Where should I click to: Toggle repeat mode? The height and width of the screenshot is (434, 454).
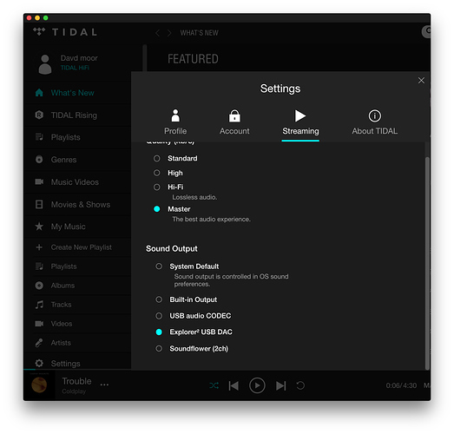[x=300, y=385]
